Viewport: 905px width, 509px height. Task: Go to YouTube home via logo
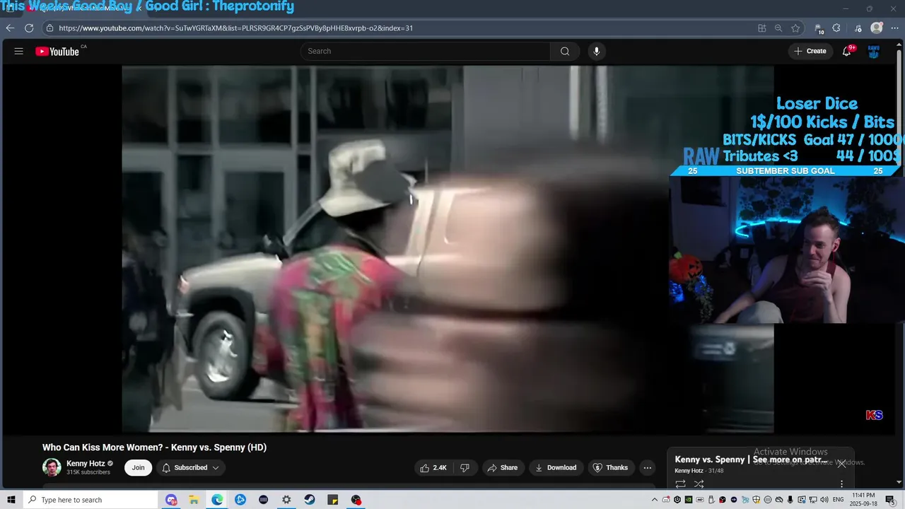click(x=57, y=51)
